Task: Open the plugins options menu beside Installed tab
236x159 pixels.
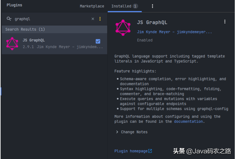Action: pyautogui.click(x=153, y=6)
